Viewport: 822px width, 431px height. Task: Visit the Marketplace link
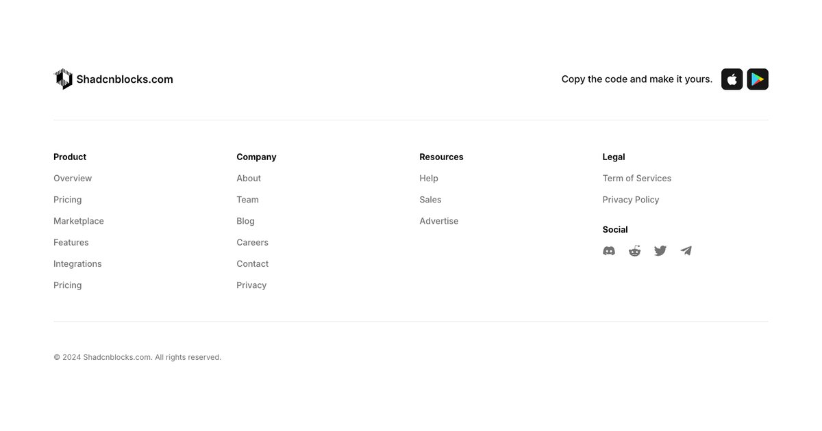[79, 221]
